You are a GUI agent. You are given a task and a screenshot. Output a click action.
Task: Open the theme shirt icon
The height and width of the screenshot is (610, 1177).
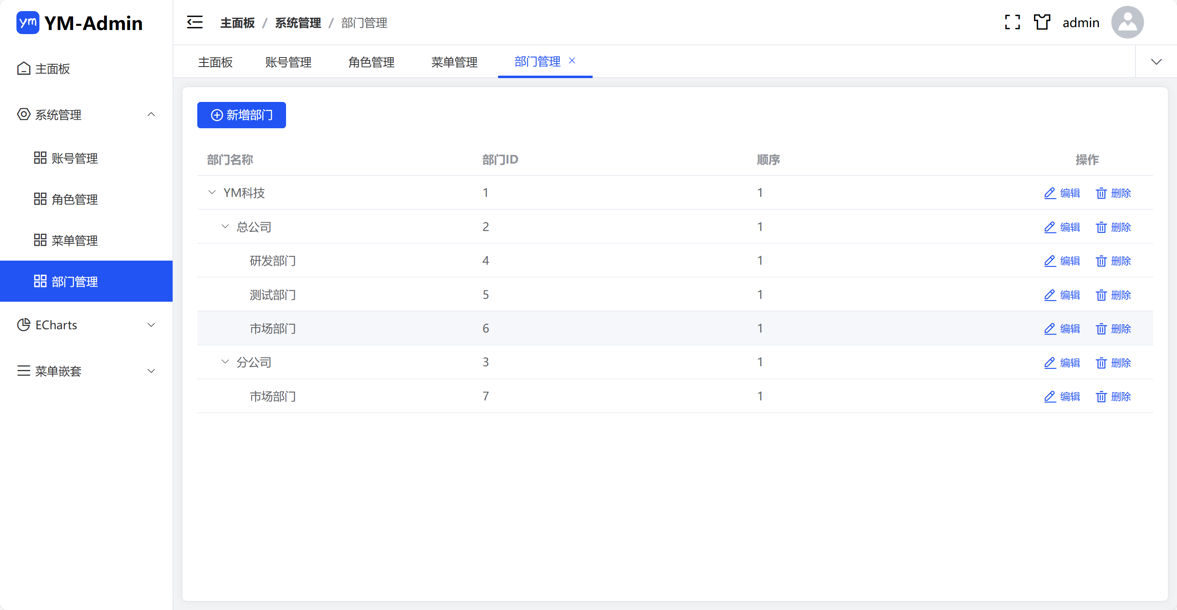(x=1042, y=22)
